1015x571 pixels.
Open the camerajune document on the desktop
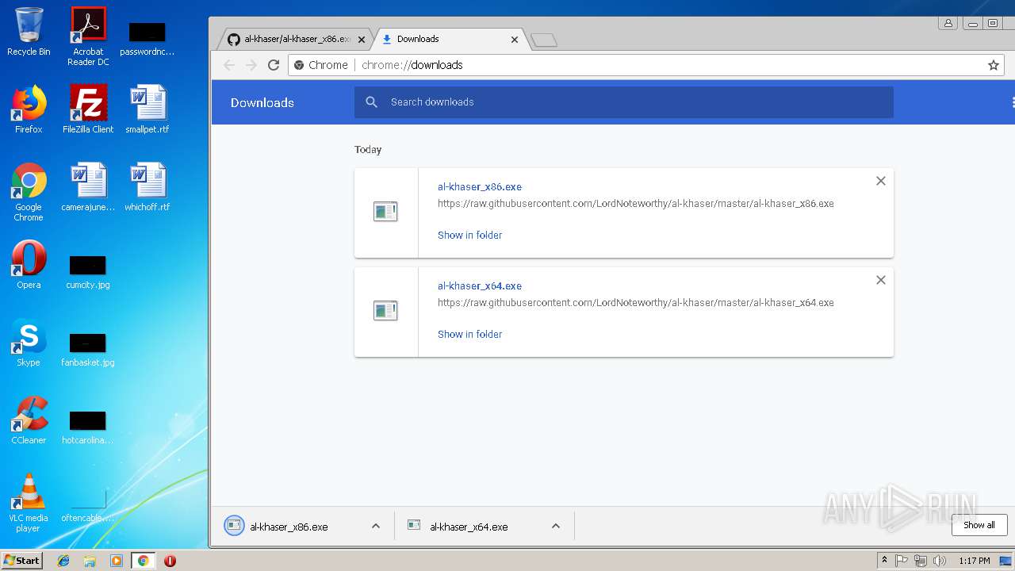click(88, 188)
